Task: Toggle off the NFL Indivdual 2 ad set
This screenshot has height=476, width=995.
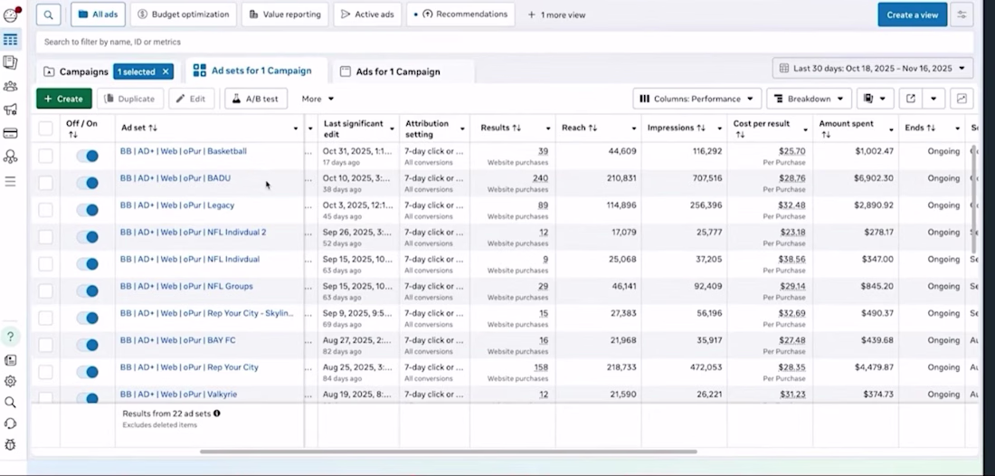Action: click(88, 237)
